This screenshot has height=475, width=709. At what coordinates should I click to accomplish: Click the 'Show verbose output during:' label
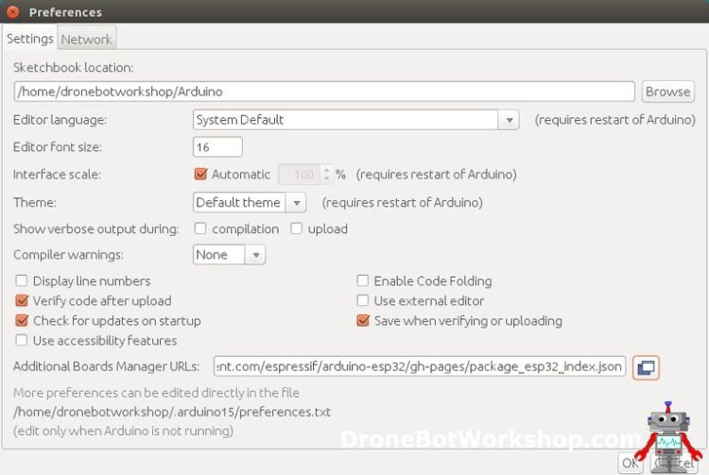coord(95,229)
